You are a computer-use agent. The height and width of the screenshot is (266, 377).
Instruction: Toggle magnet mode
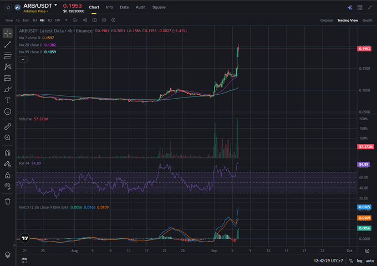tap(8, 152)
